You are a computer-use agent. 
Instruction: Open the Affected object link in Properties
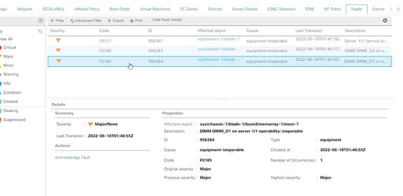click(178, 124)
